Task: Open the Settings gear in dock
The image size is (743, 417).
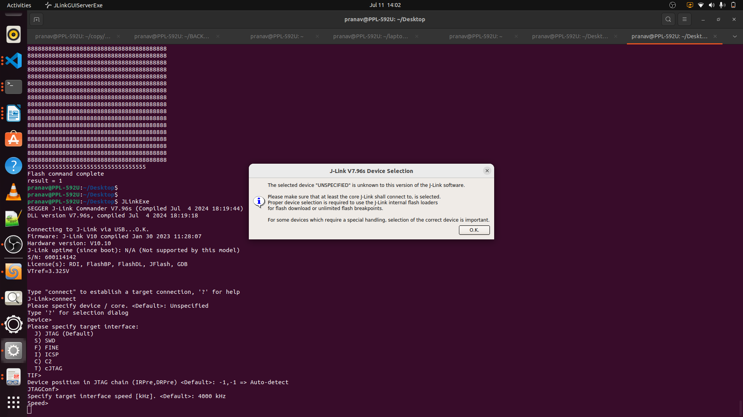Action: (x=14, y=351)
